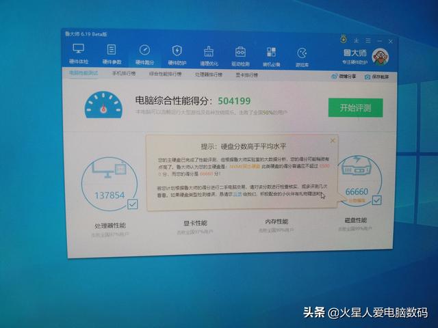The image size is (438, 328).
Task: Open the 硬件体检 hardware checkup section
Action: point(79,54)
